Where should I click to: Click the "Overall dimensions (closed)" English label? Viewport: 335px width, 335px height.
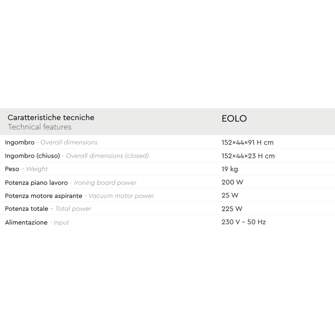[x=107, y=156]
